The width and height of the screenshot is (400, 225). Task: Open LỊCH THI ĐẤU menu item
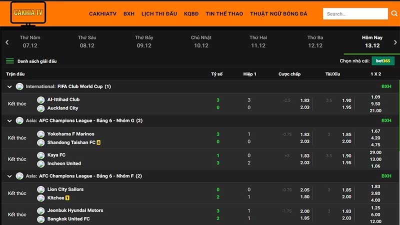[x=159, y=14]
